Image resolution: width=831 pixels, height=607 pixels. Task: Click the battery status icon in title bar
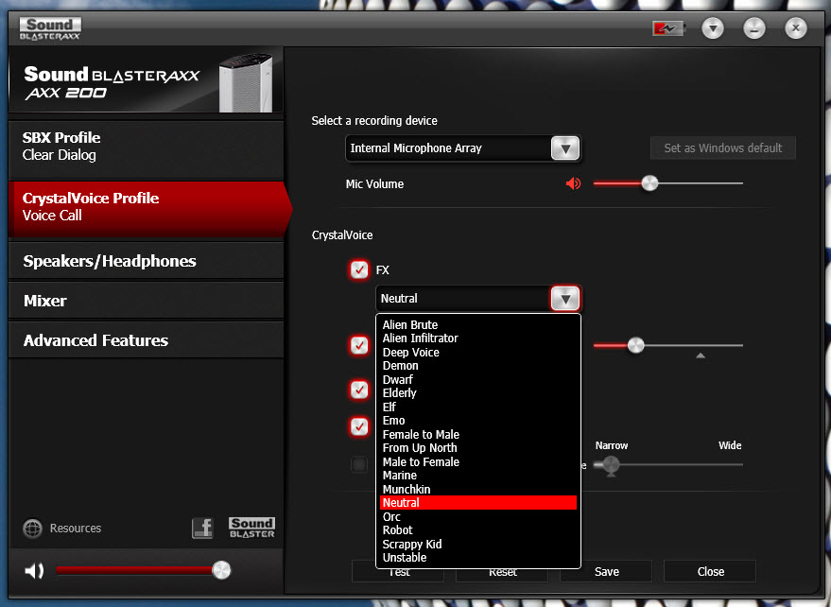point(667,28)
